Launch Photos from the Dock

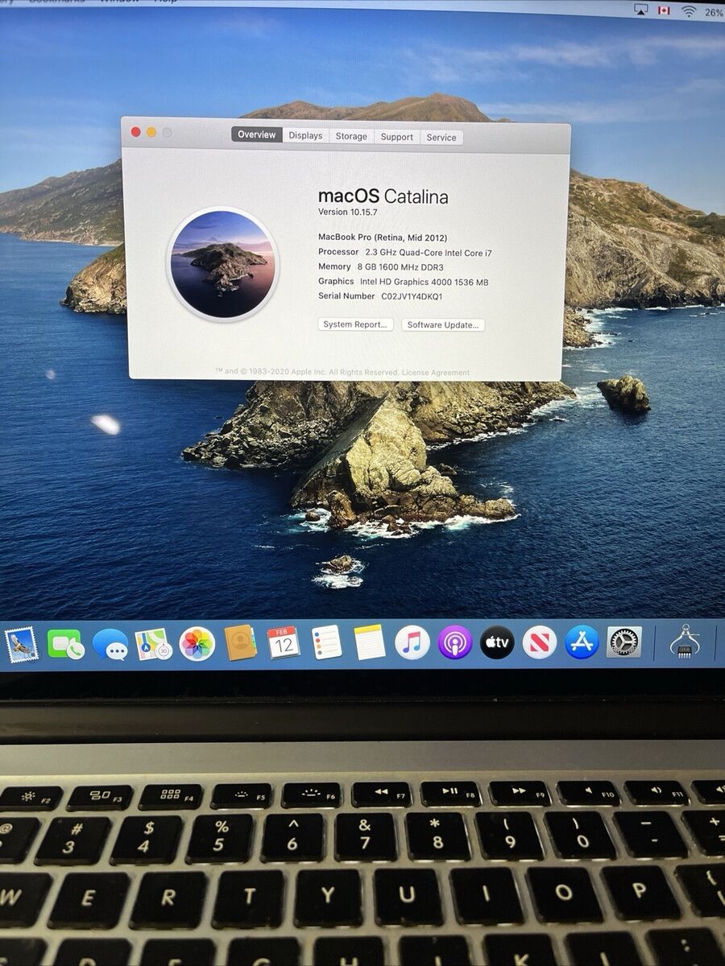tap(197, 644)
